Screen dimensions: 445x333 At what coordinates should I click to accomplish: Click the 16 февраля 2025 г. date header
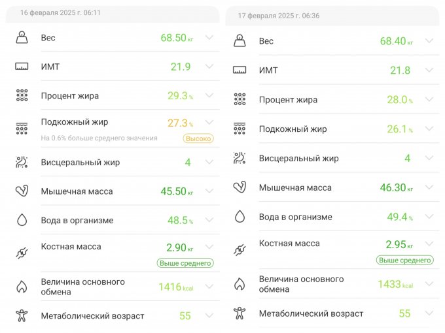(x=60, y=12)
